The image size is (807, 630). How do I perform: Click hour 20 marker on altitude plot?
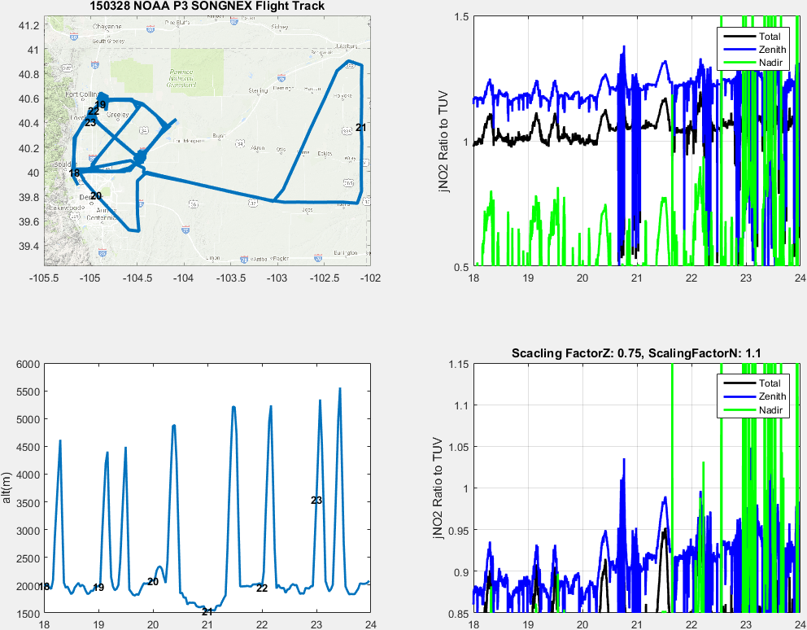153,582
